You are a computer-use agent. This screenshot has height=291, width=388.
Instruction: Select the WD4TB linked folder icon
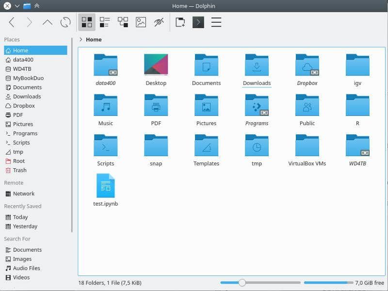point(357,145)
